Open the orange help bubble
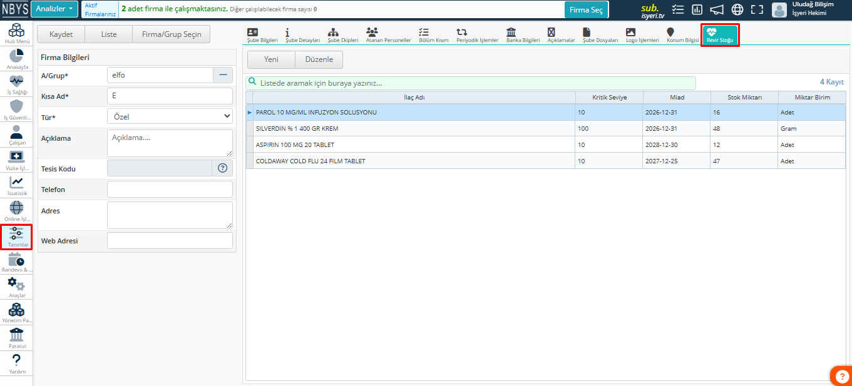This screenshot has height=386, width=852. (841, 376)
